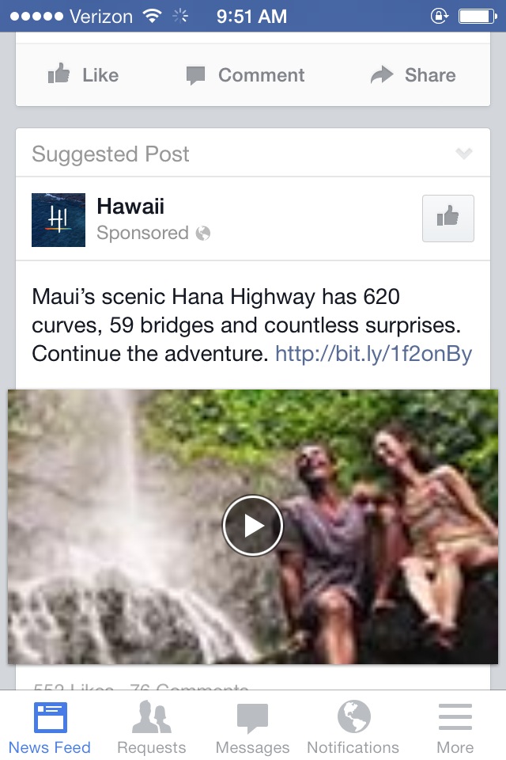Open the Requests tab
Viewport: 506px width, 760px height.
pyautogui.click(x=152, y=727)
